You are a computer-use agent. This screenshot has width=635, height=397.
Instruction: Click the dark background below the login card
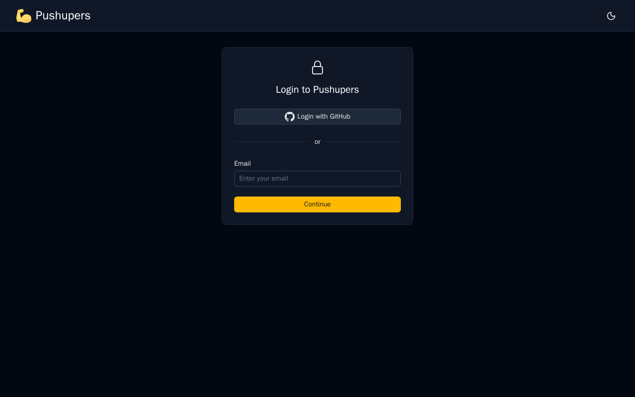point(317,308)
